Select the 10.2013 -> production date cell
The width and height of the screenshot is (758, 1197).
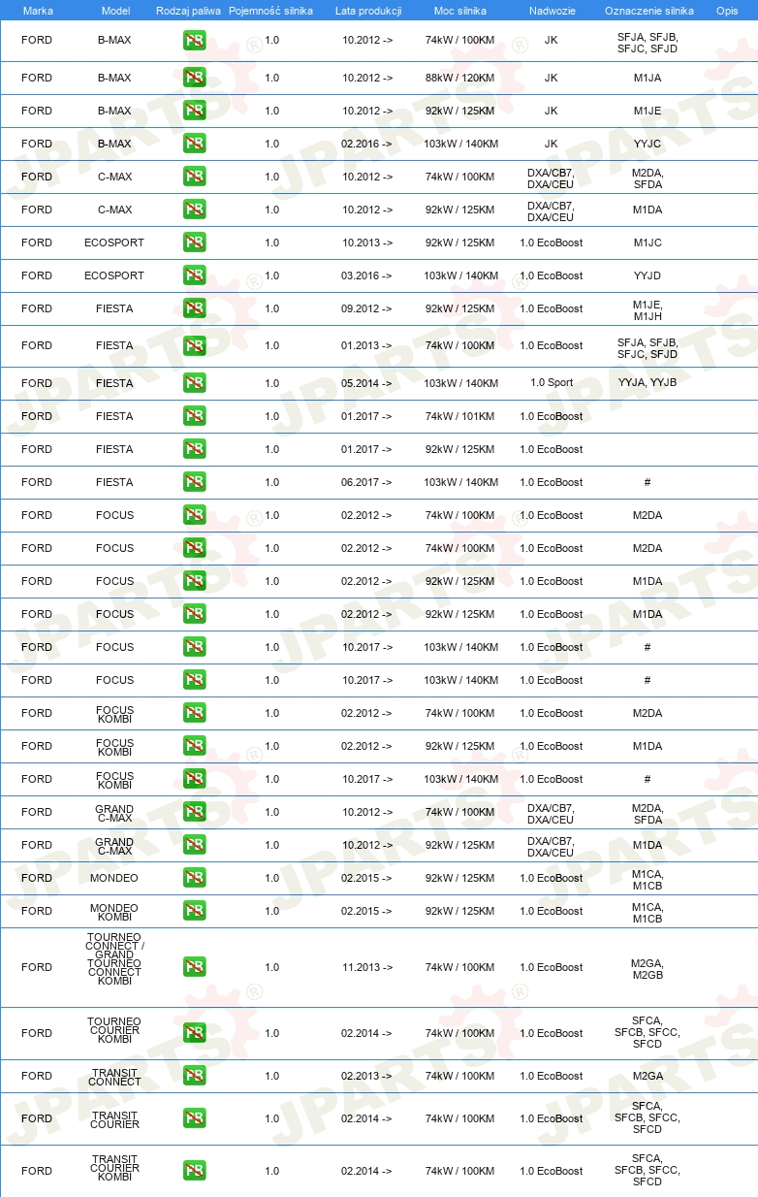367,243
